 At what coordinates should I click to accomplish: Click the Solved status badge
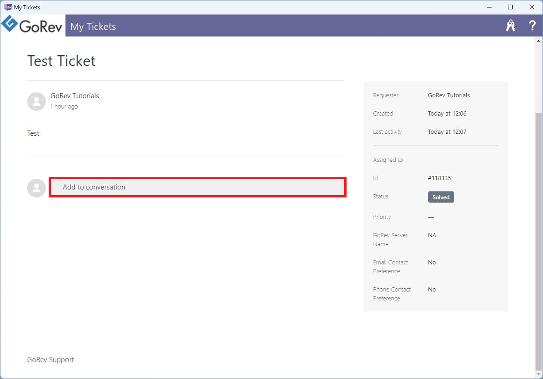click(x=441, y=197)
